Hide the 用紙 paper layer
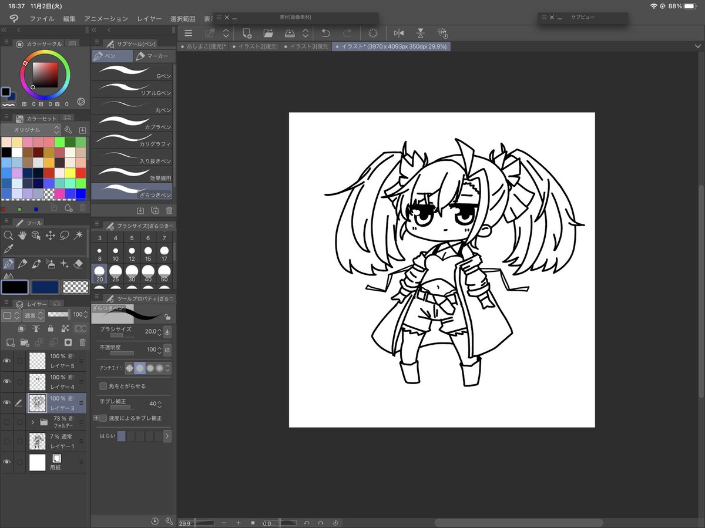 tap(7, 462)
